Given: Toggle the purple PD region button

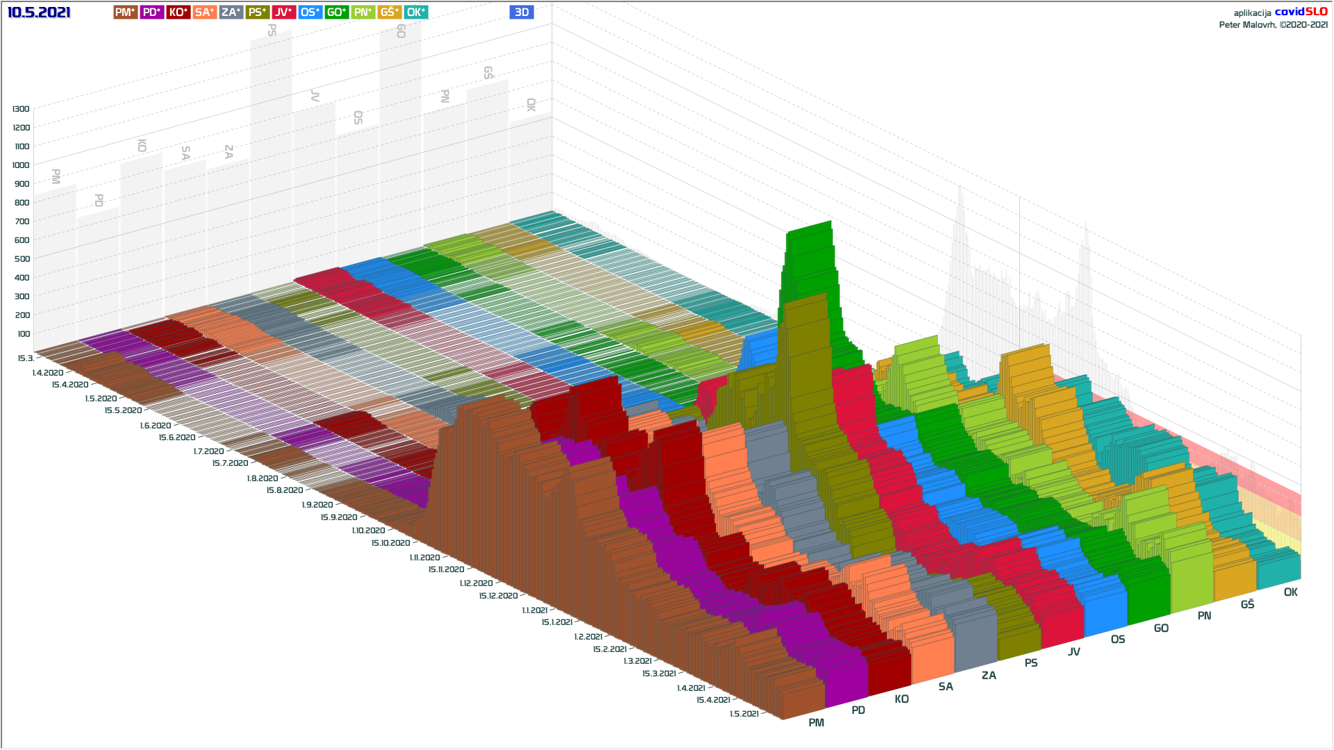Looking at the screenshot, I should 151,12.
